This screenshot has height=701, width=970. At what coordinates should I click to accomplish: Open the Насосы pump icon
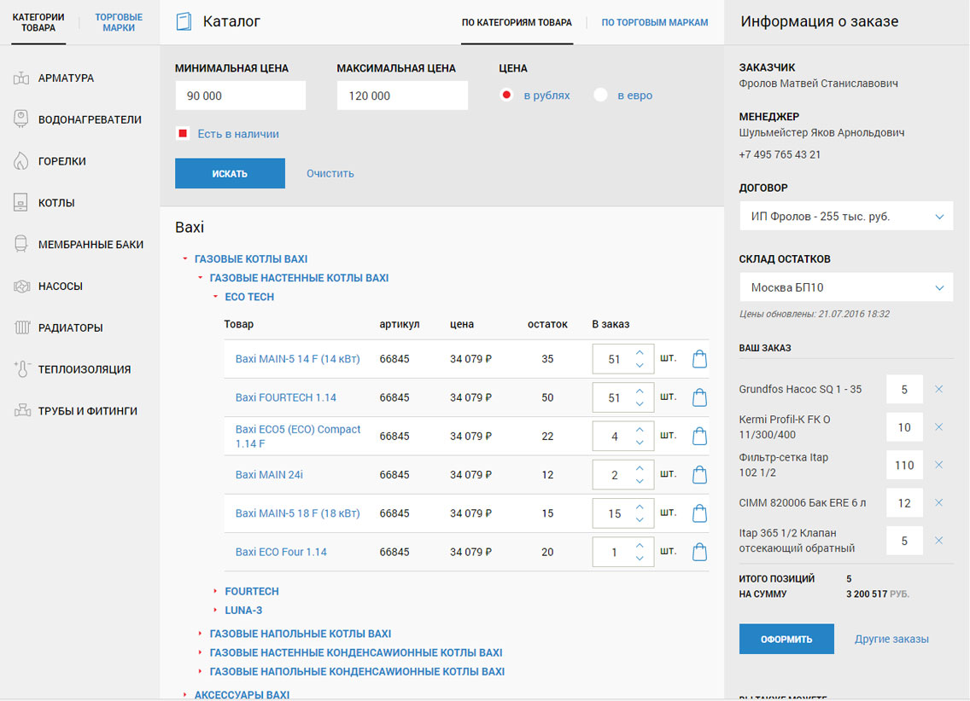[21, 286]
